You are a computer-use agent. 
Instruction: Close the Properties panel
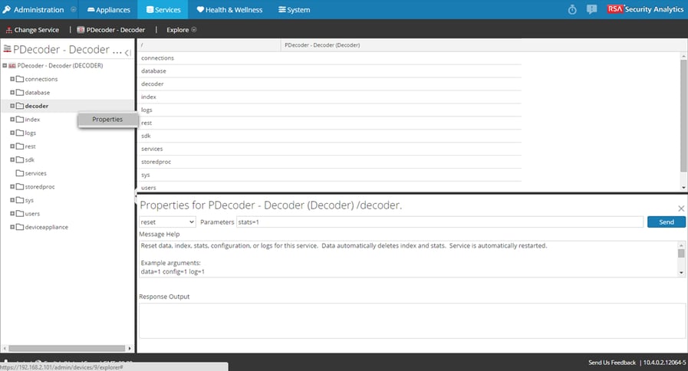(x=681, y=208)
